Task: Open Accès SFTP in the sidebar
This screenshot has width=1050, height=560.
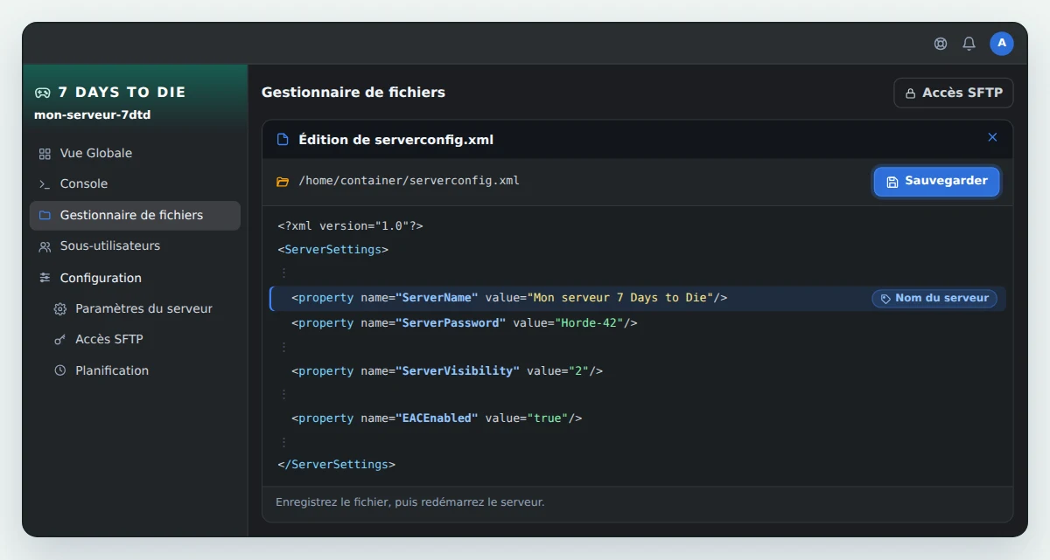Action: [143, 340]
